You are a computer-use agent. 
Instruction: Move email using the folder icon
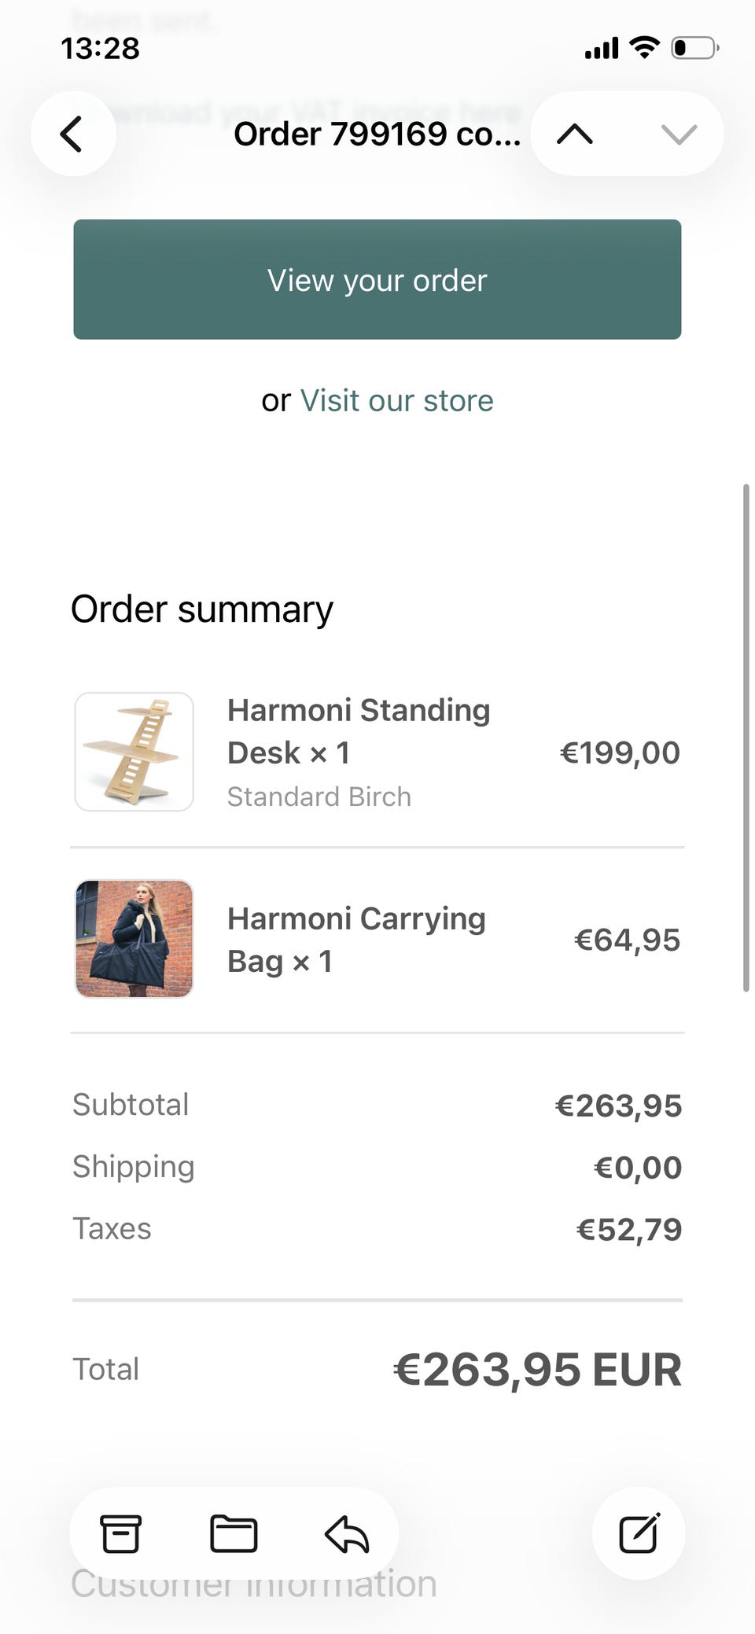[x=234, y=1533]
